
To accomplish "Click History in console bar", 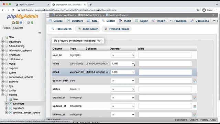I will click(204, 120).
